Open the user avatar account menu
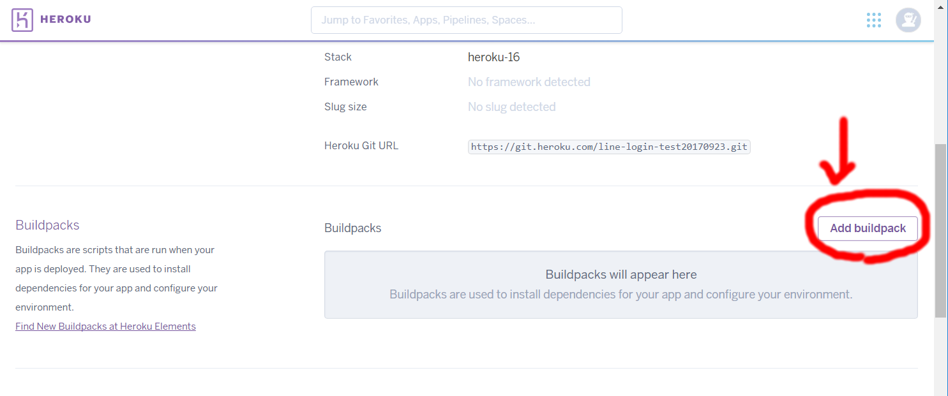Viewport: 948px width, 396px height. click(908, 20)
